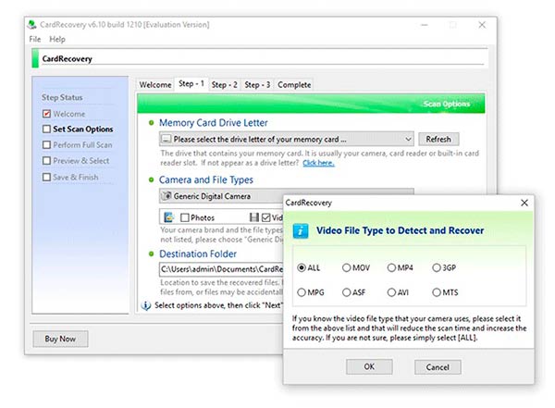Switch to the Complete tab
The image size is (555, 408).
click(294, 85)
